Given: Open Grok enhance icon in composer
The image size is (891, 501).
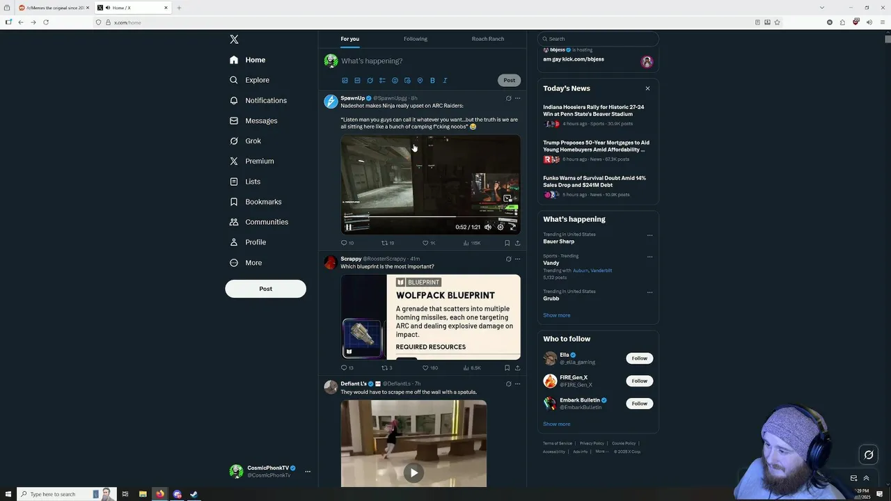Looking at the screenshot, I should pos(370,81).
